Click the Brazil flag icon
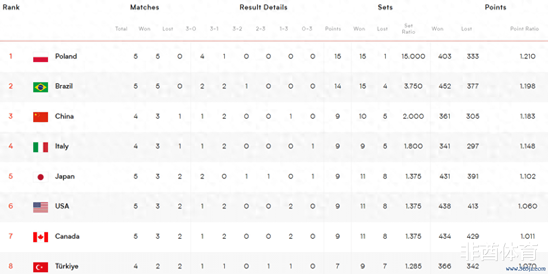 [x=40, y=87]
